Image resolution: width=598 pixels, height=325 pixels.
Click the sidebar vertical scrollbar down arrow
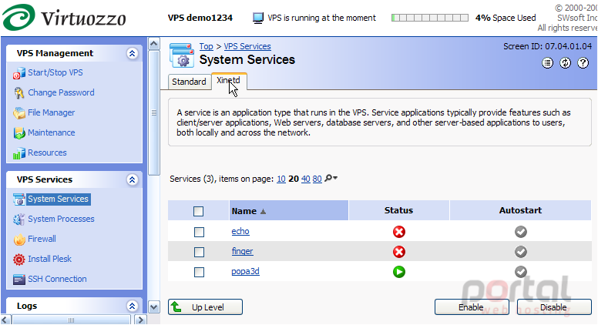pyautogui.click(x=153, y=307)
